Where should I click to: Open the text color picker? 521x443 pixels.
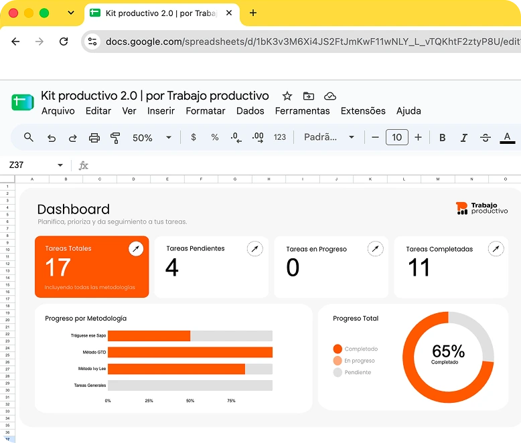508,138
